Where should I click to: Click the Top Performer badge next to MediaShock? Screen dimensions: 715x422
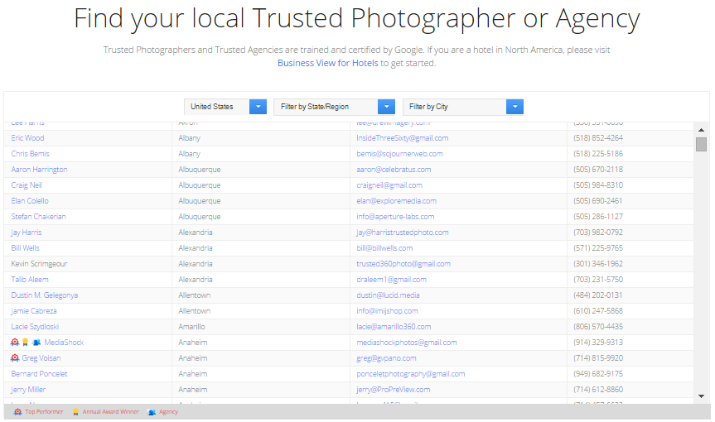[x=15, y=343]
